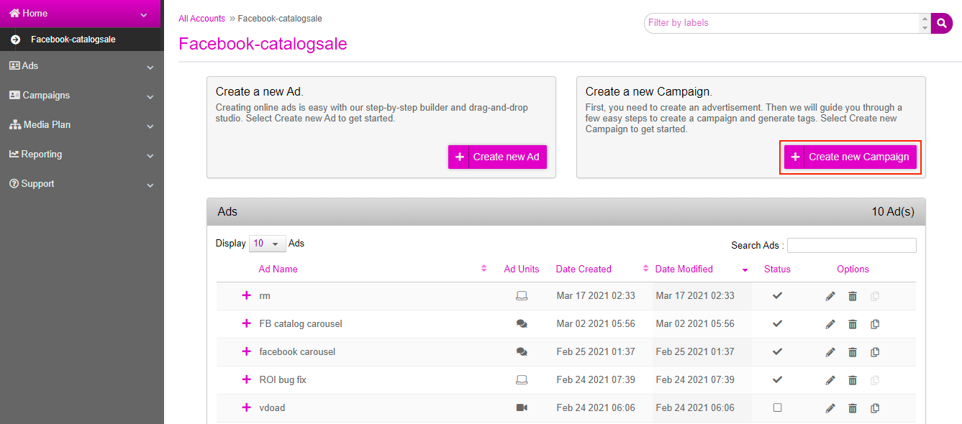
Task: Click the chat ad unit icon for FB catalog carousel
Action: (522, 323)
